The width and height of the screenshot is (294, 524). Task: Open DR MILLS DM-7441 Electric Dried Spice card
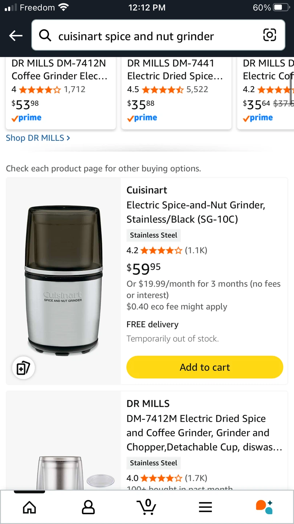coord(176,91)
